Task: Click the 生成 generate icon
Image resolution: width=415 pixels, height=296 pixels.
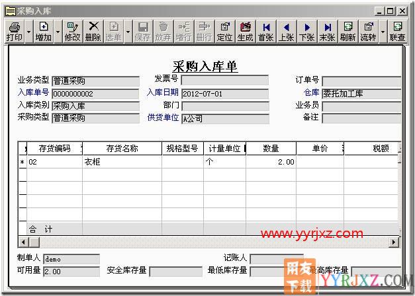Action: coord(246,32)
